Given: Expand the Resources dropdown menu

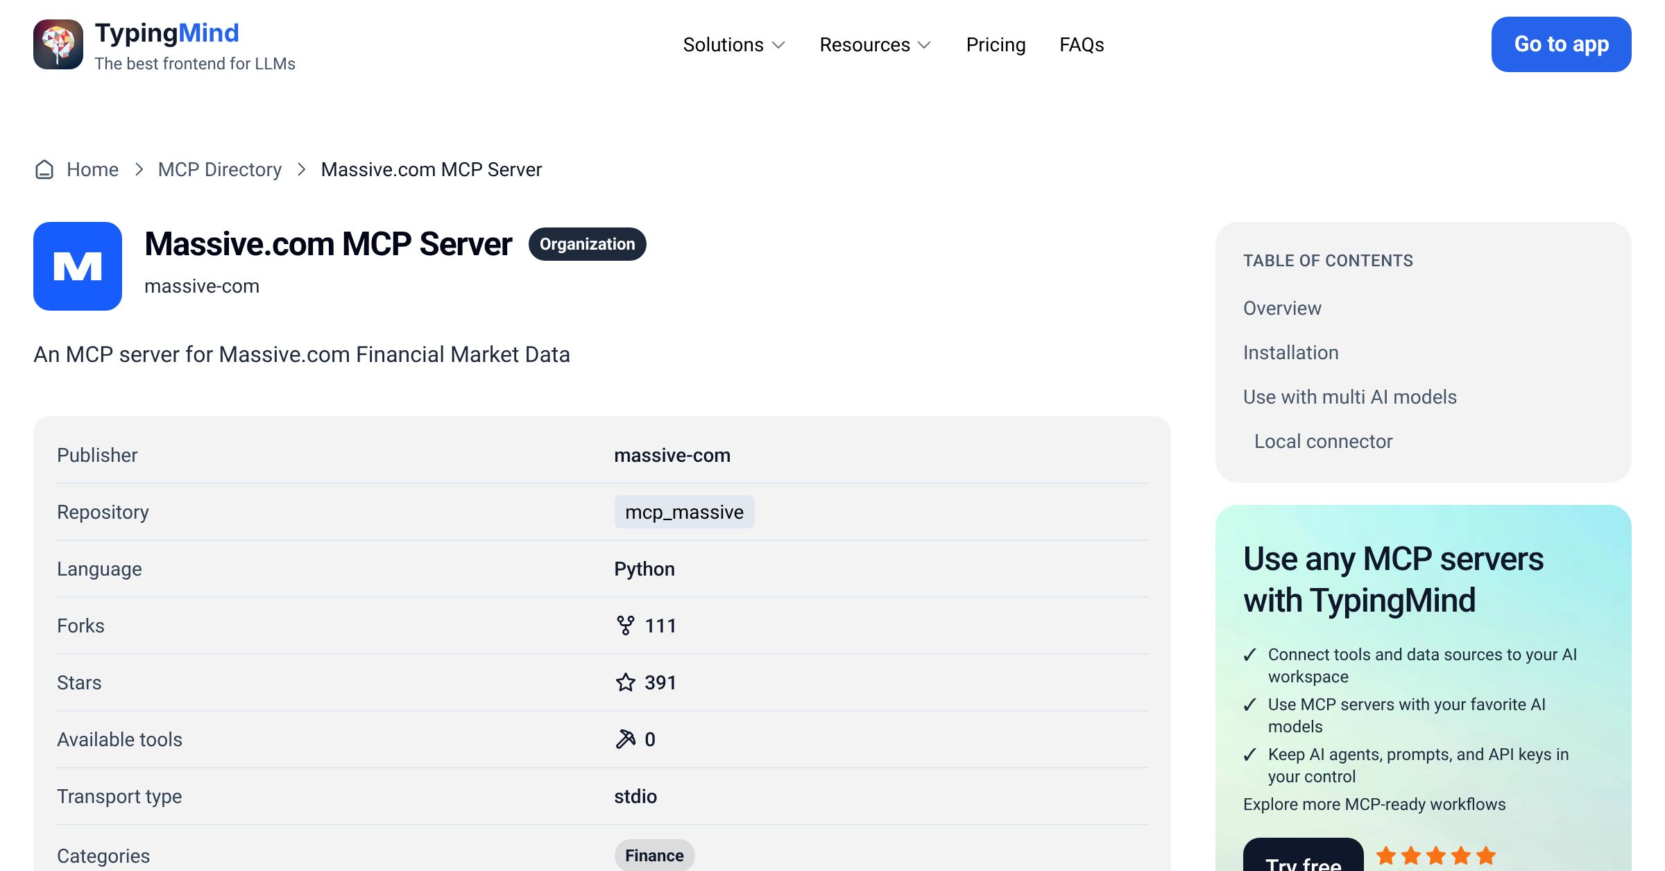Looking at the screenshot, I should [876, 44].
